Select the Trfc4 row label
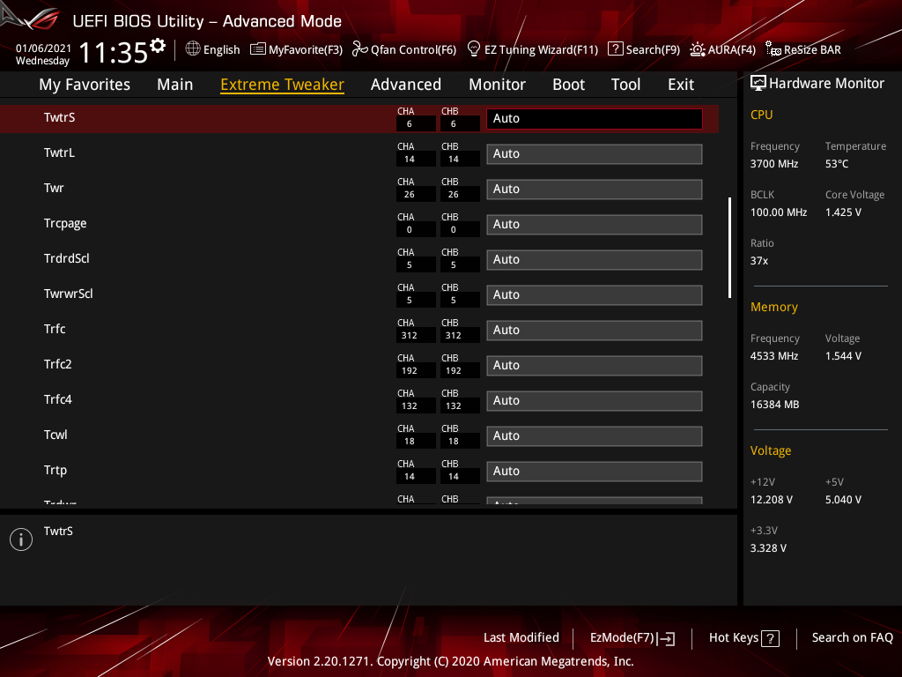The height and width of the screenshot is (677, 902). tap(58, 399)
